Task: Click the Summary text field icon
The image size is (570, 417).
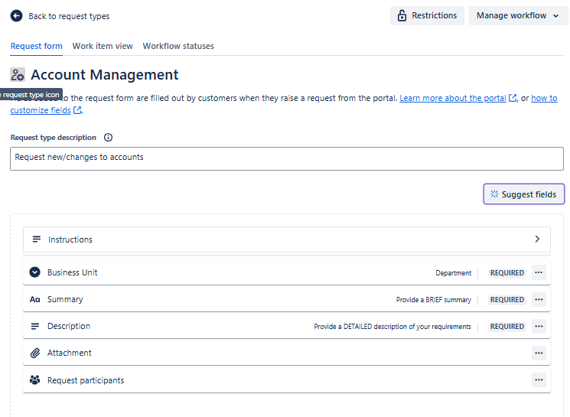Action: [35, 300]
